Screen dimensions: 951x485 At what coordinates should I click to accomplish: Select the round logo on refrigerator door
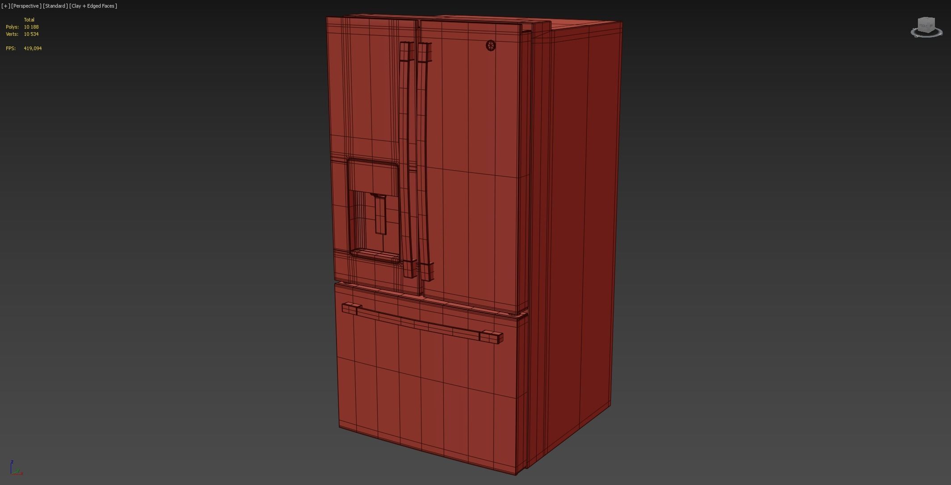coord(491,46)
